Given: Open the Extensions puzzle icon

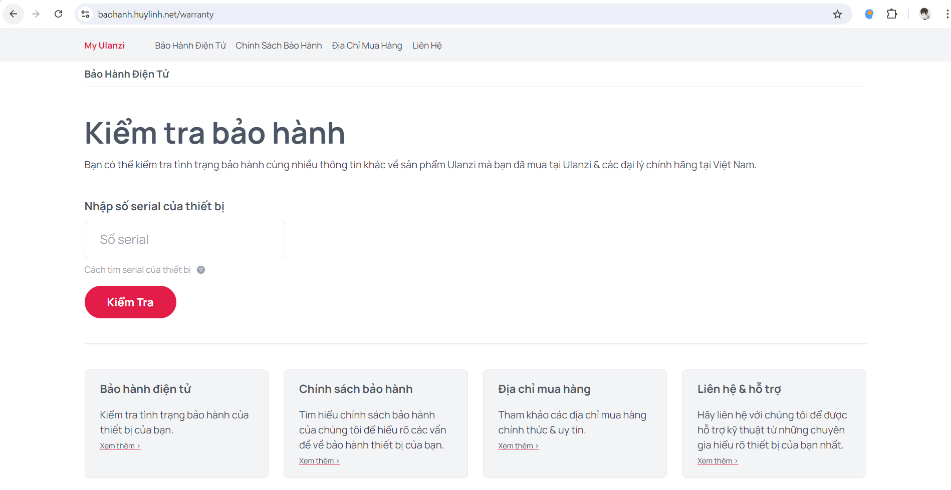Looking at the screenshot, I should pos(892,15).
